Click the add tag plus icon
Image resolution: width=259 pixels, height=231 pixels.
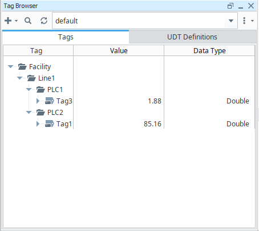click(x=8, y=21)
